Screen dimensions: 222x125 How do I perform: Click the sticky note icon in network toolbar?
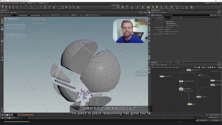pyautogui.click(x=211, y=67)
